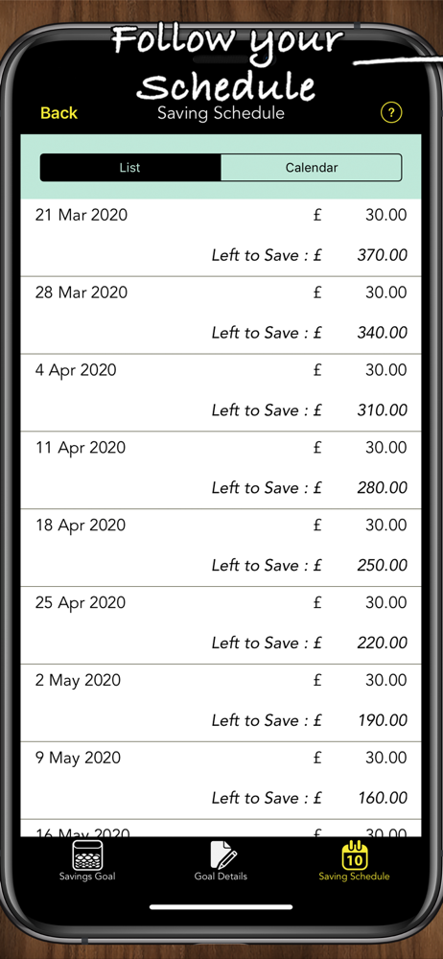Switch to the List view segment
This screenshot has height=959, width=443.
coord(130,168)
